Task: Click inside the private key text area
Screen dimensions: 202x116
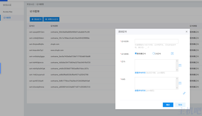Action: coord(155,83)
